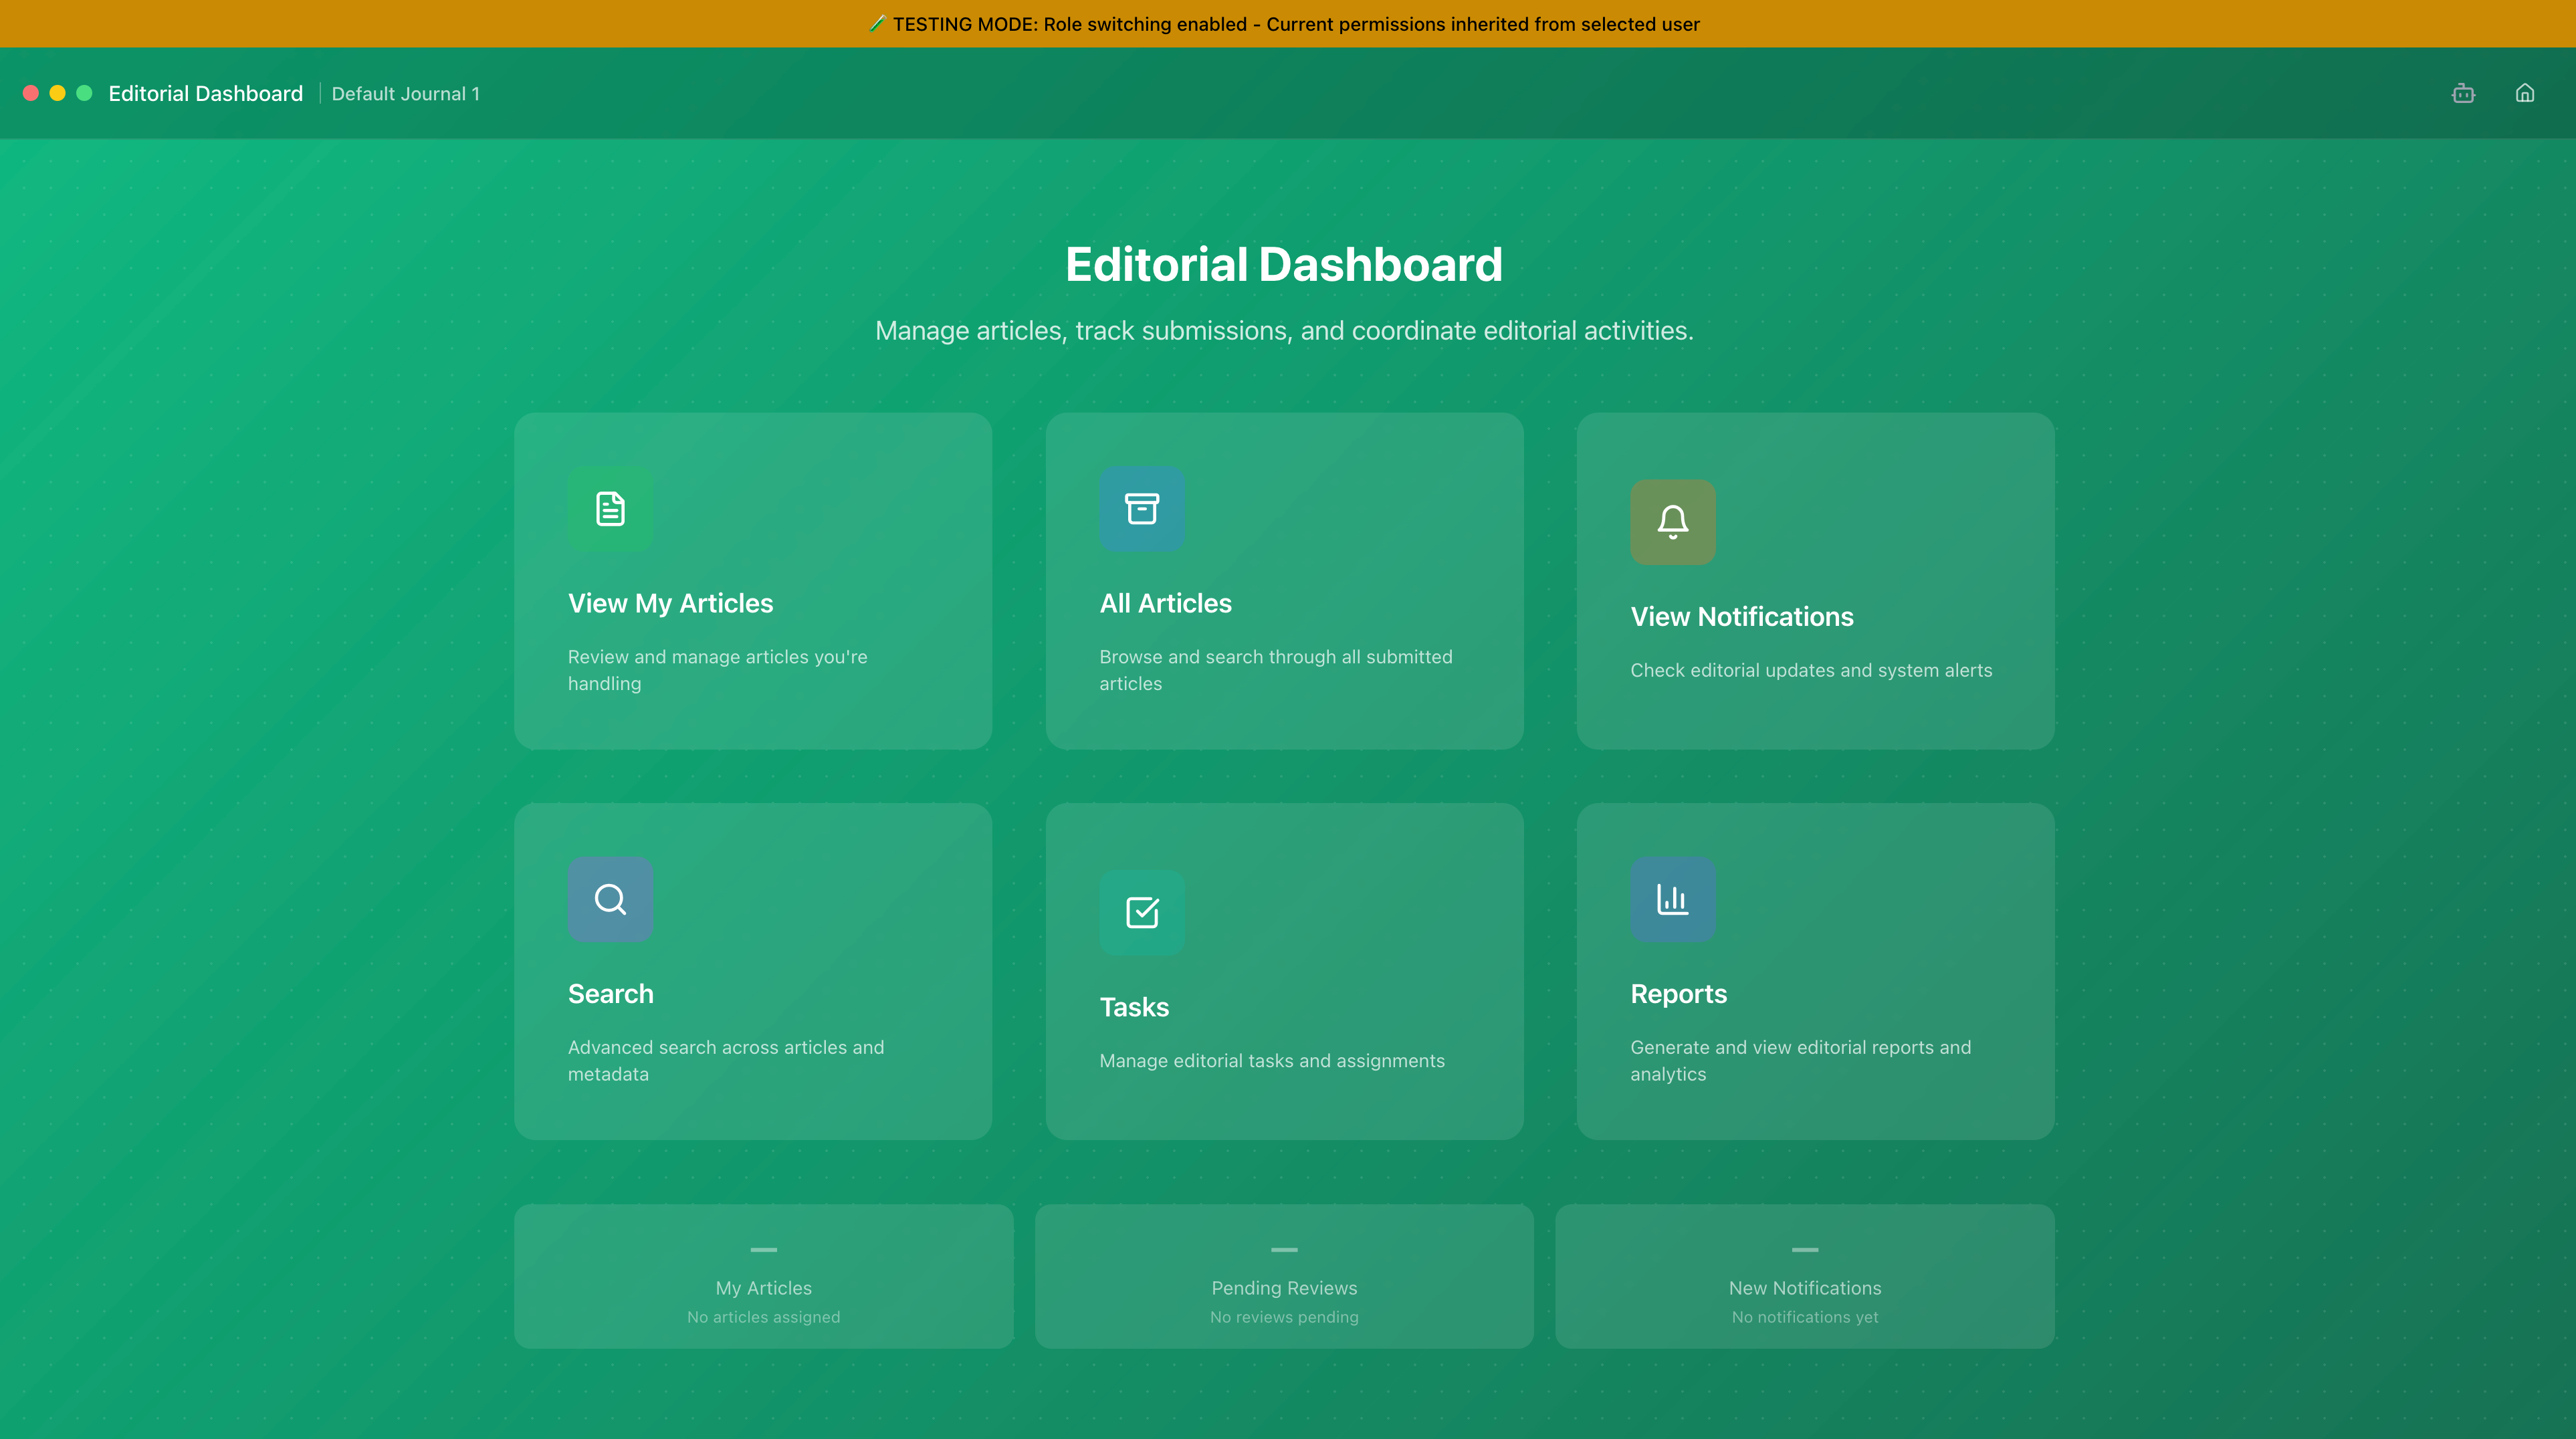
Task: Click the Pending Reviews stats tile
Action: [x=1284, y=1276]
